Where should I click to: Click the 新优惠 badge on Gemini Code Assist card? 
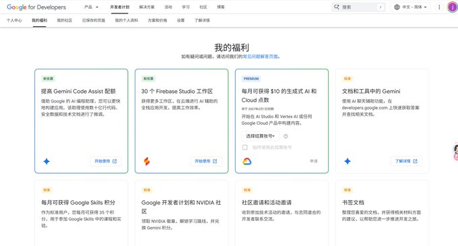48,79
